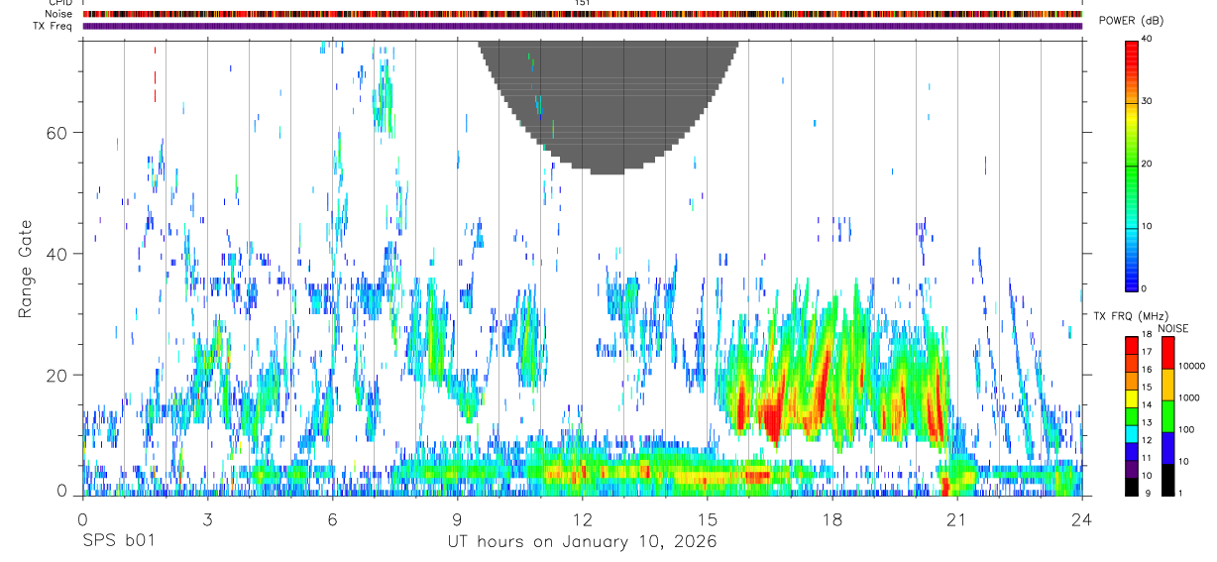
Task: Click the x-axis tick label "18"
Action: (x=831, y=519)
